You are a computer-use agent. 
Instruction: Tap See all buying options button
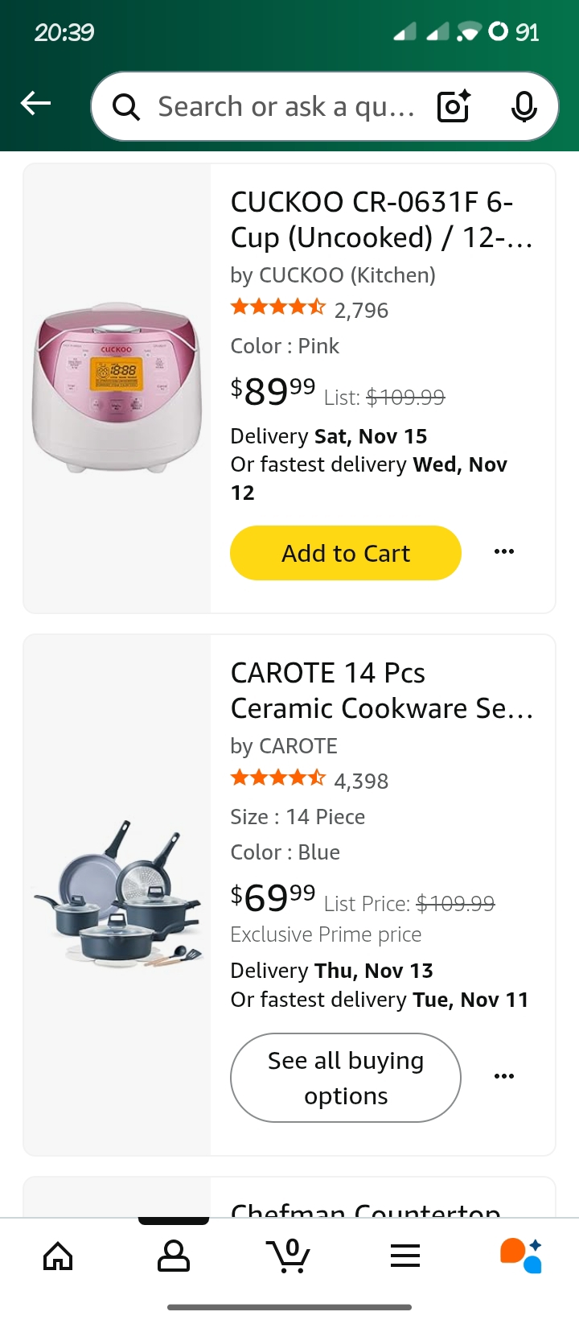tap(346, 1078)
